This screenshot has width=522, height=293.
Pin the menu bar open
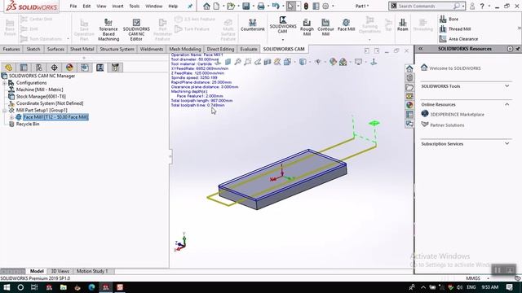click(x=190, y=6)
